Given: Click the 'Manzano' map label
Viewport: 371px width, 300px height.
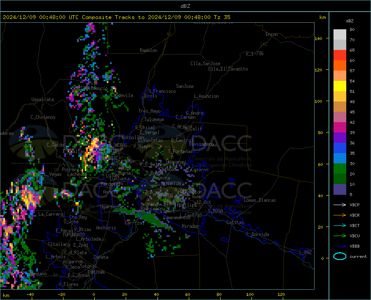Looking at the screenshot, I should click(x=38, y=274).
